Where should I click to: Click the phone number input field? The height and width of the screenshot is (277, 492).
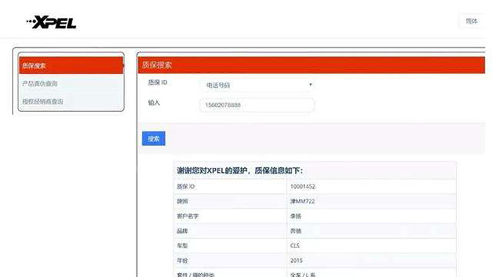(x=257, y=105)
